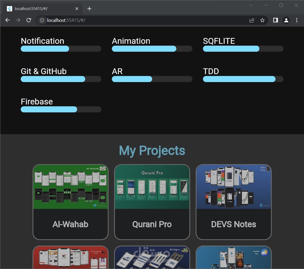Viewport: 304px width, 269px height.
Task: Click the browser back arrow
Action: [x=8, y=20]
